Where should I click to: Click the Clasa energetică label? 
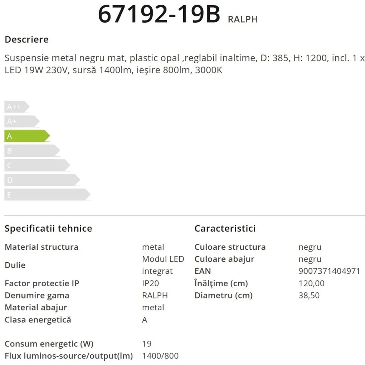pos(38,320)
